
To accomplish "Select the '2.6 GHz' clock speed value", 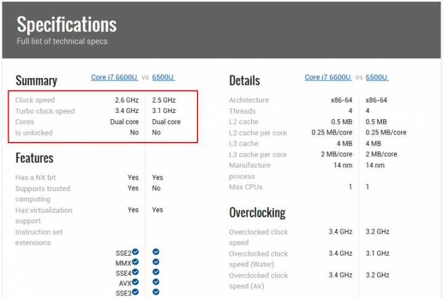I will pyautogui.click(x=127, y=100).
